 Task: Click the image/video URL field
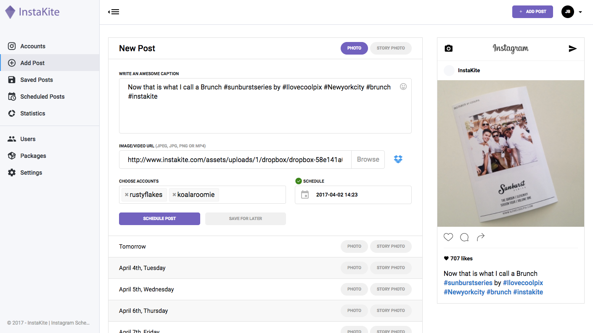coord(235,160)
